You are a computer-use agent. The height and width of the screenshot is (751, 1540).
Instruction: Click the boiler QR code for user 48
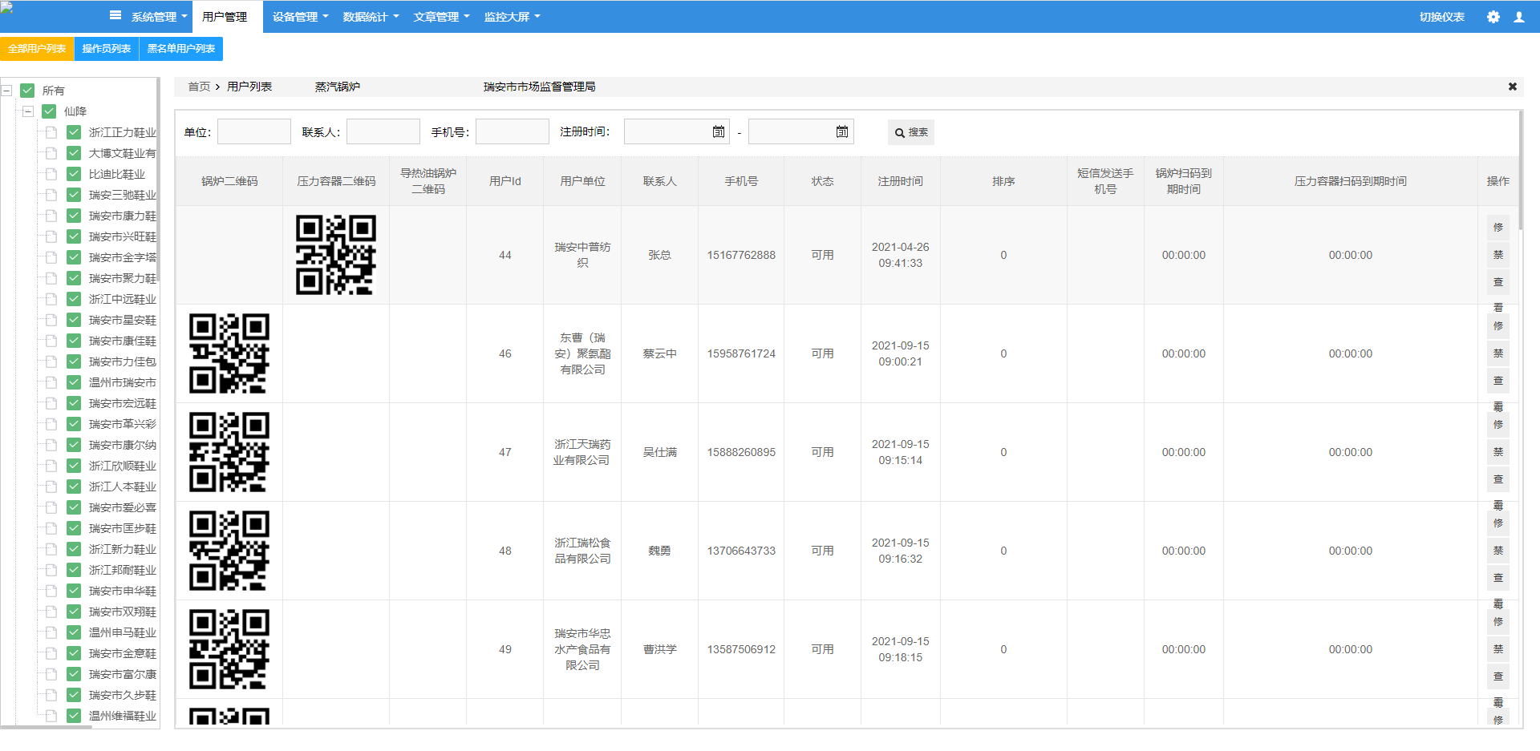coord(229,551)
